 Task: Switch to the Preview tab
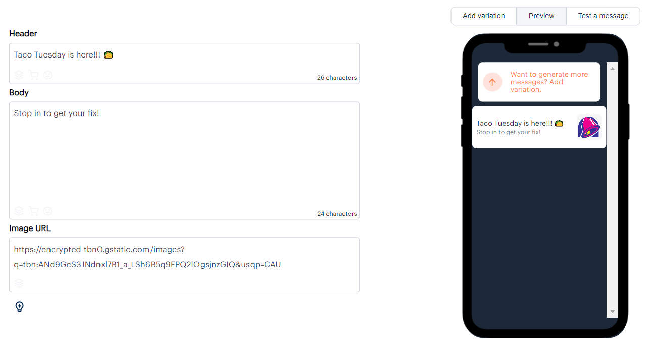[x=541, y=16]
